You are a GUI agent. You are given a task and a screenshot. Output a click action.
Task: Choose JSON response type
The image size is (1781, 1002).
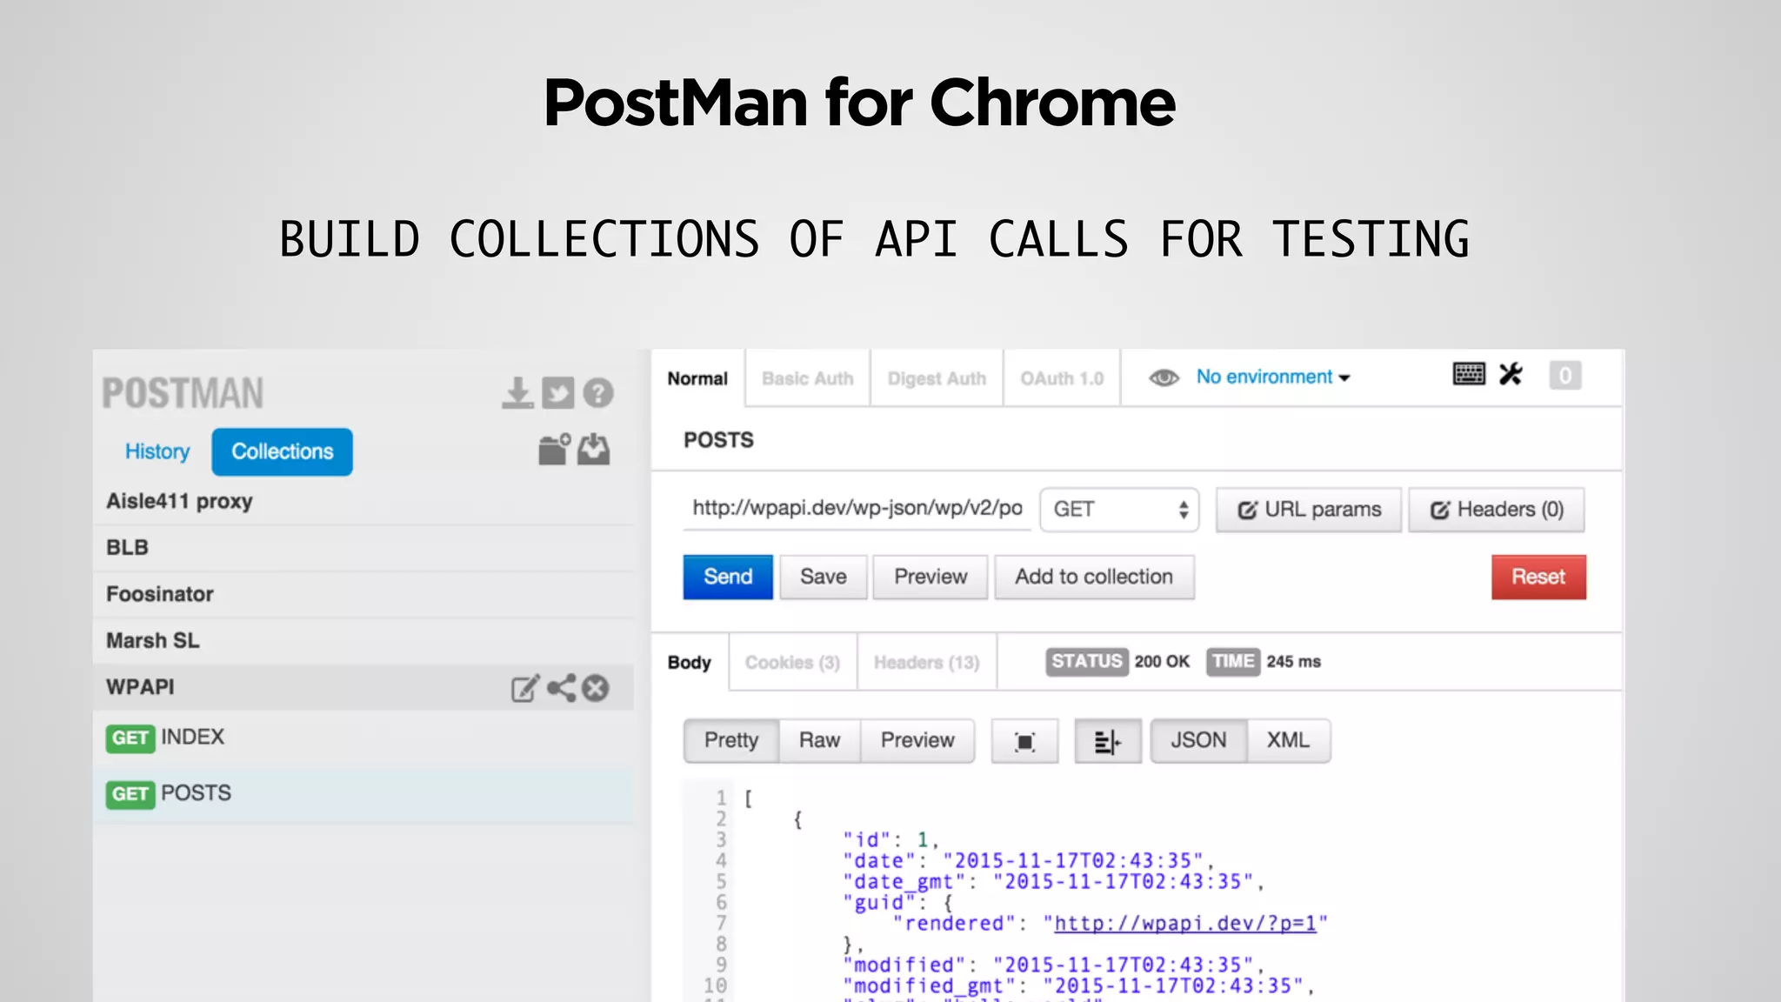pyautogui.click(x=1198, y=741)
